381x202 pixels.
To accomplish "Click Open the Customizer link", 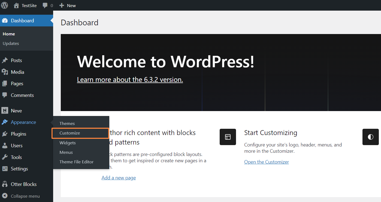I will [267, 162].
